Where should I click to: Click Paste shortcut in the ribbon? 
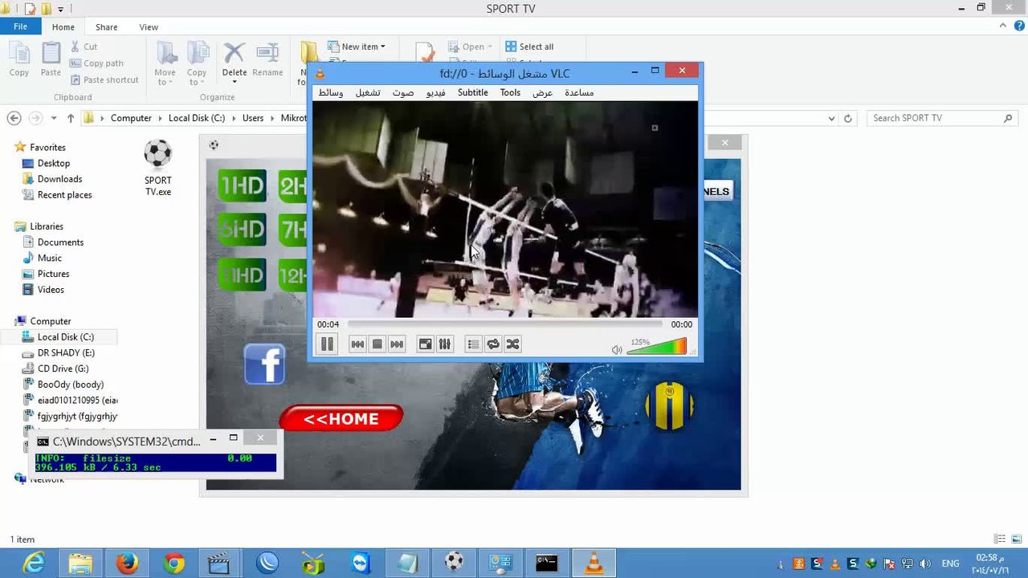coord(104,79)
